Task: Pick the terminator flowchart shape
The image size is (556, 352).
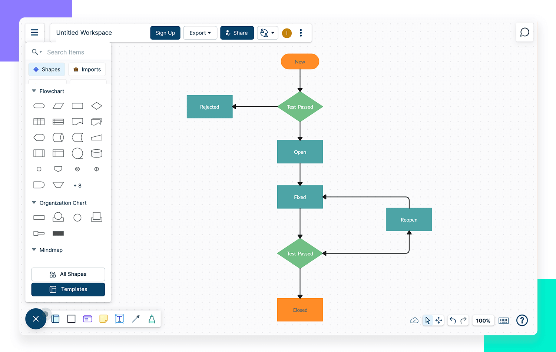Action: pyautogui.click(x=39, y=106)
